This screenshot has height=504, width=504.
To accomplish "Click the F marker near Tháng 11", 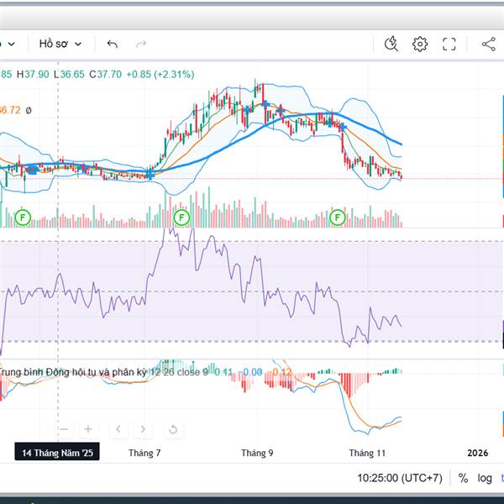I will pos(338,218).
